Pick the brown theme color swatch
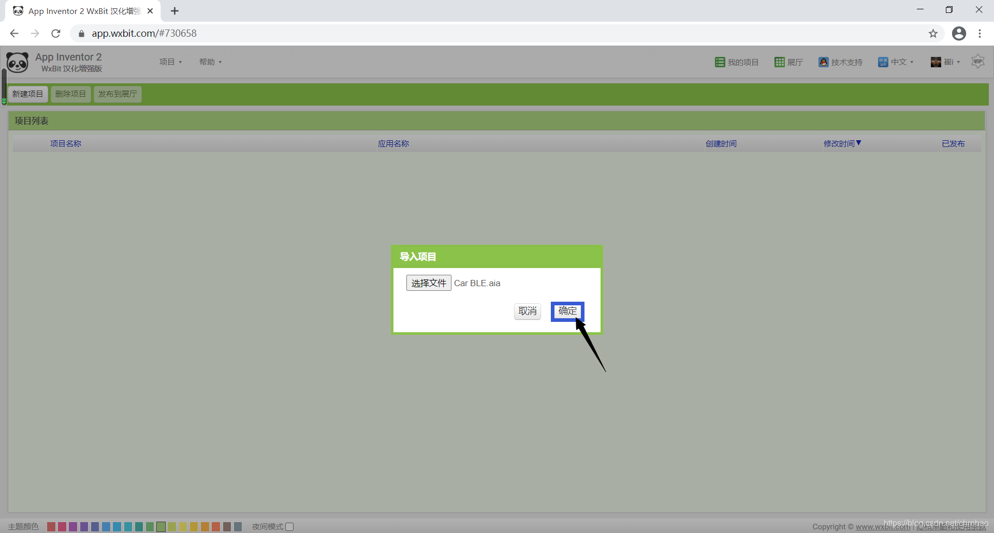The width and height of the screenshot is (994, 533). 227,527
